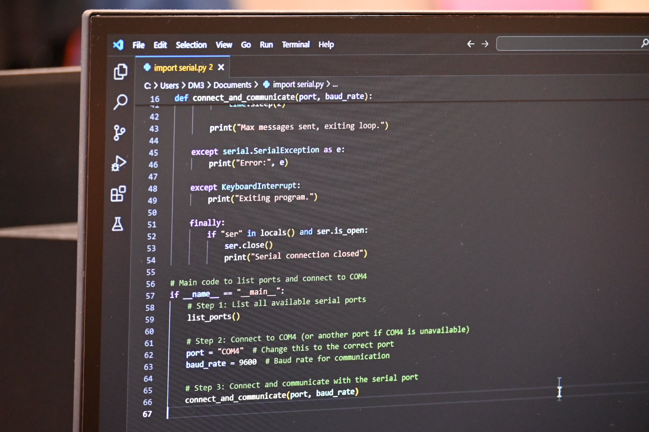Open the Extensions view
The width and height of the screenshot is (649, 432).
pos(118,194)
